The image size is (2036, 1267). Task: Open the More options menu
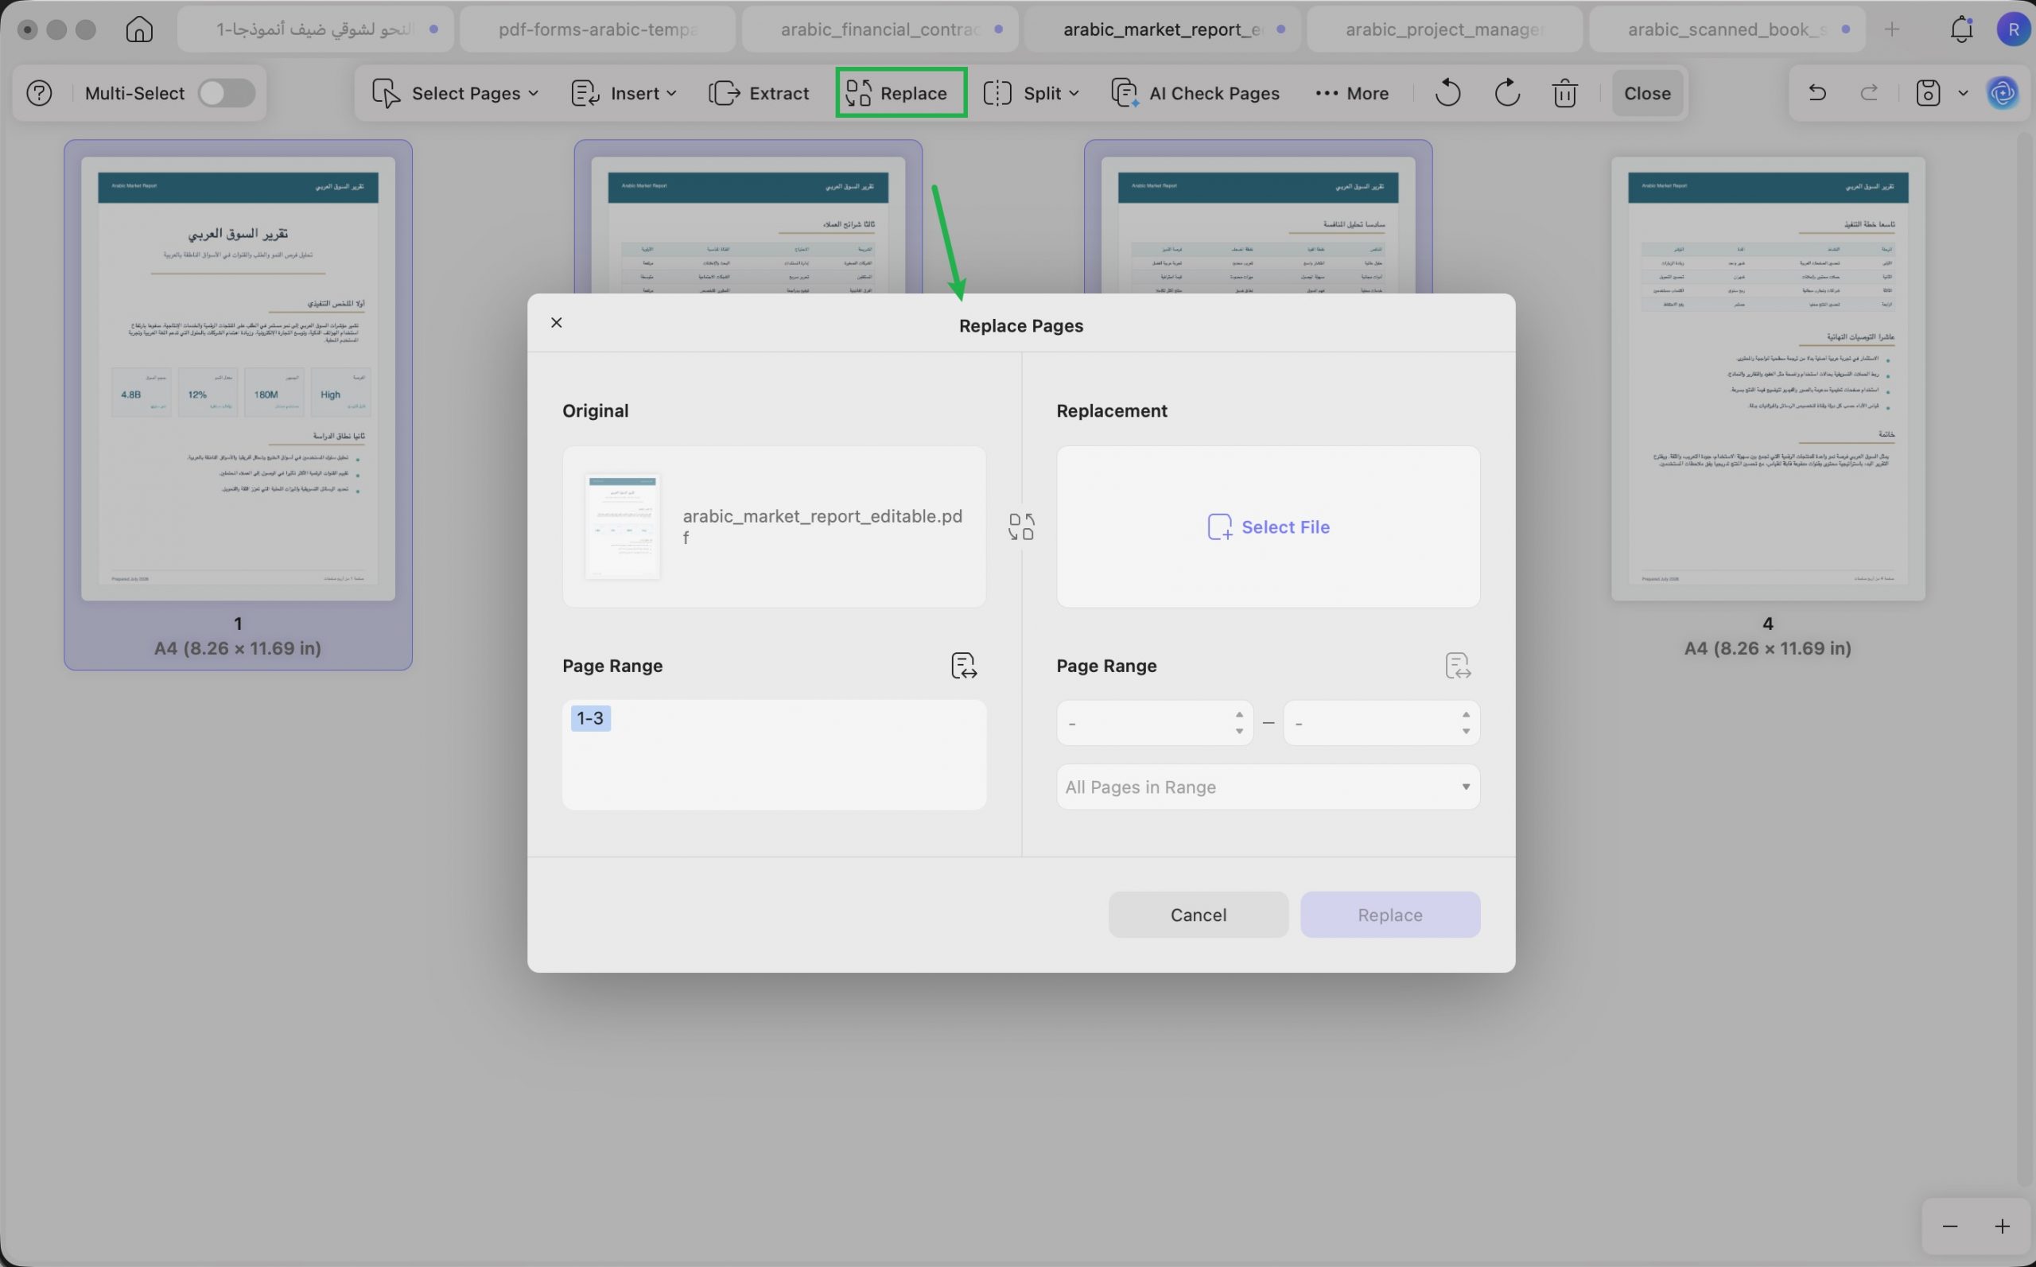[x=1351, y=93]
